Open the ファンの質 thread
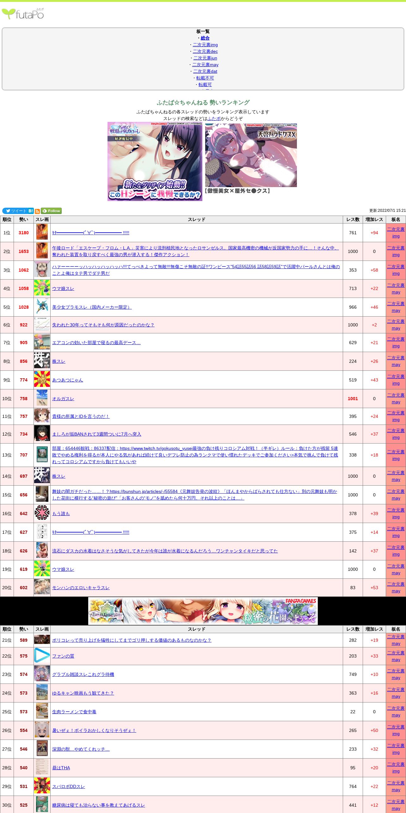406x813 pixels. click(63, 656)
